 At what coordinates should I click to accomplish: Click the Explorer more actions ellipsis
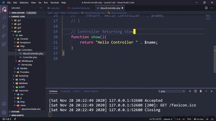tap(41, 8)
